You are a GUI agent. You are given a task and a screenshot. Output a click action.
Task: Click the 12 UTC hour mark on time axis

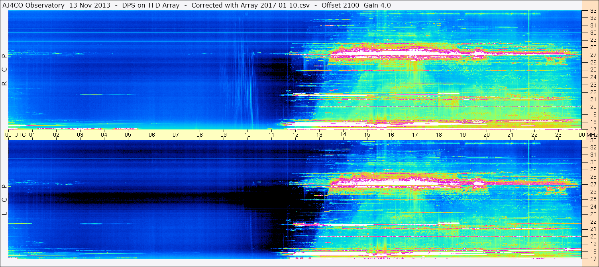tap(295, 135)
